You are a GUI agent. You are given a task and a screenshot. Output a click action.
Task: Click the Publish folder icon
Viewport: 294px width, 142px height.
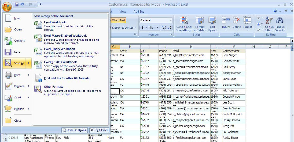click(8, 109)
